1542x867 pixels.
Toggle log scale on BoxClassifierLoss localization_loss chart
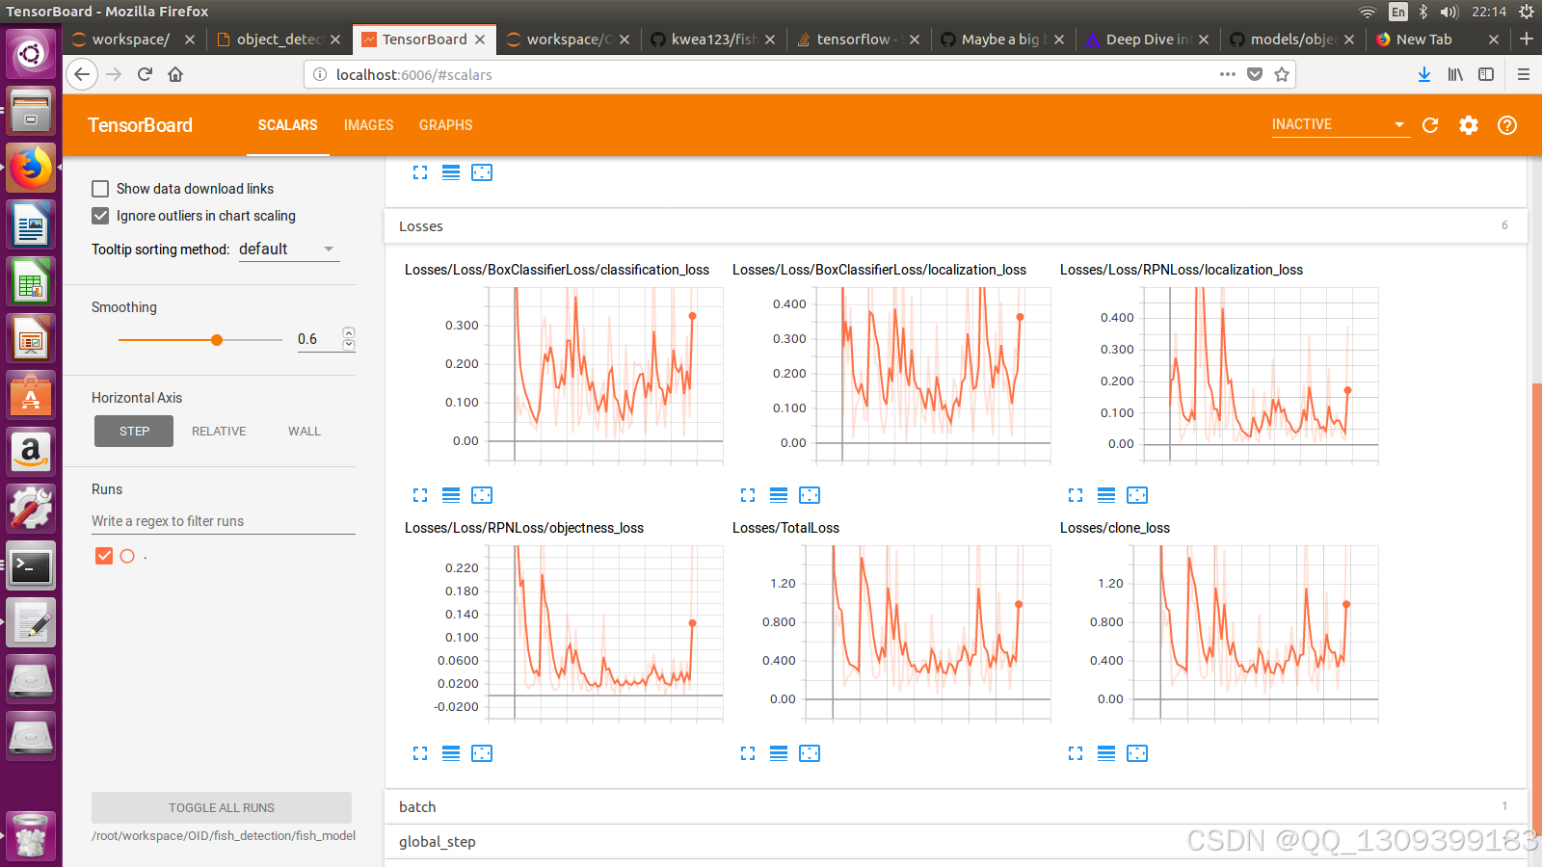coord(779,495)
